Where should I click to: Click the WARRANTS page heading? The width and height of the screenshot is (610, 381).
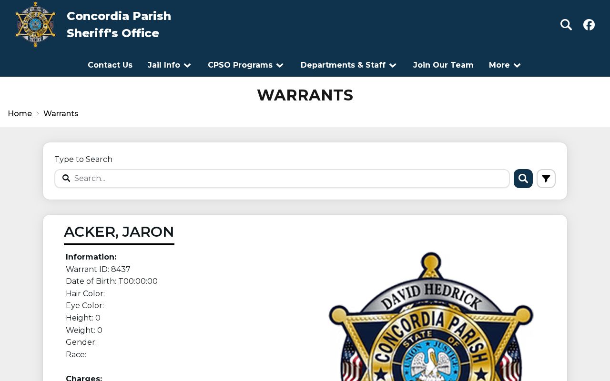click(305, 95)
